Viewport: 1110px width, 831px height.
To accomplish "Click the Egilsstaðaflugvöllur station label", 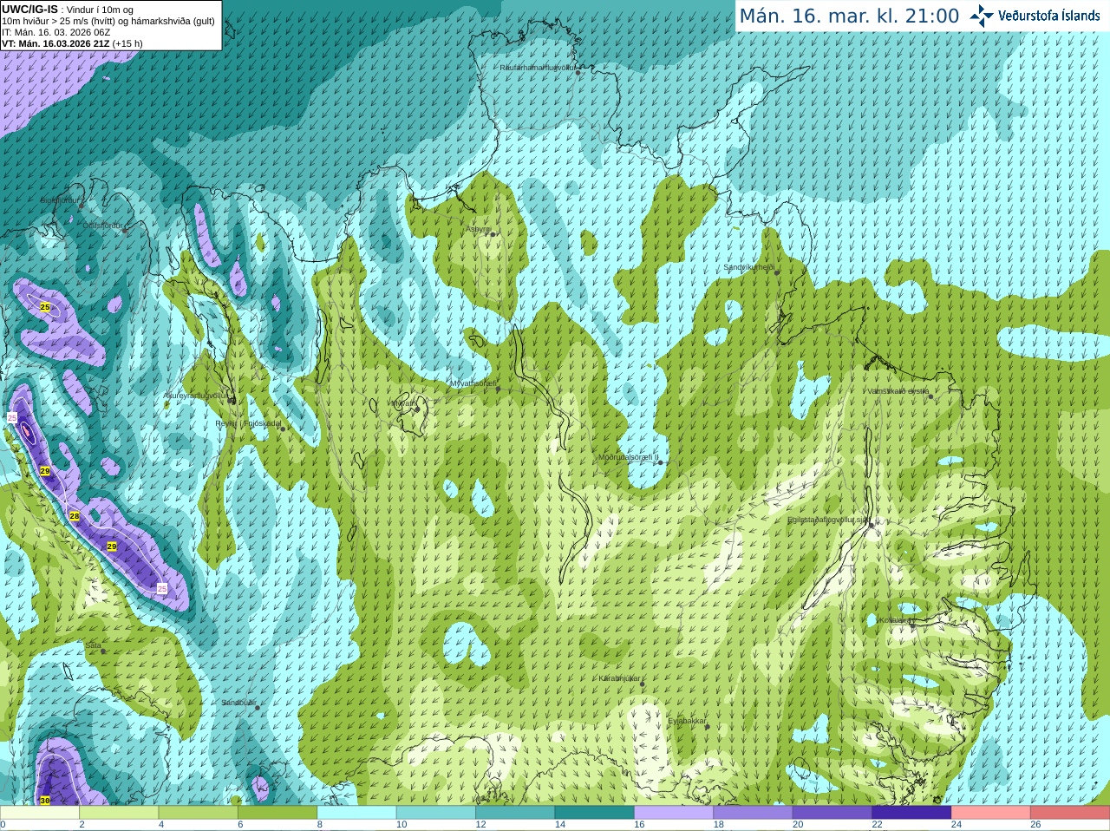I will pos(829,520).
